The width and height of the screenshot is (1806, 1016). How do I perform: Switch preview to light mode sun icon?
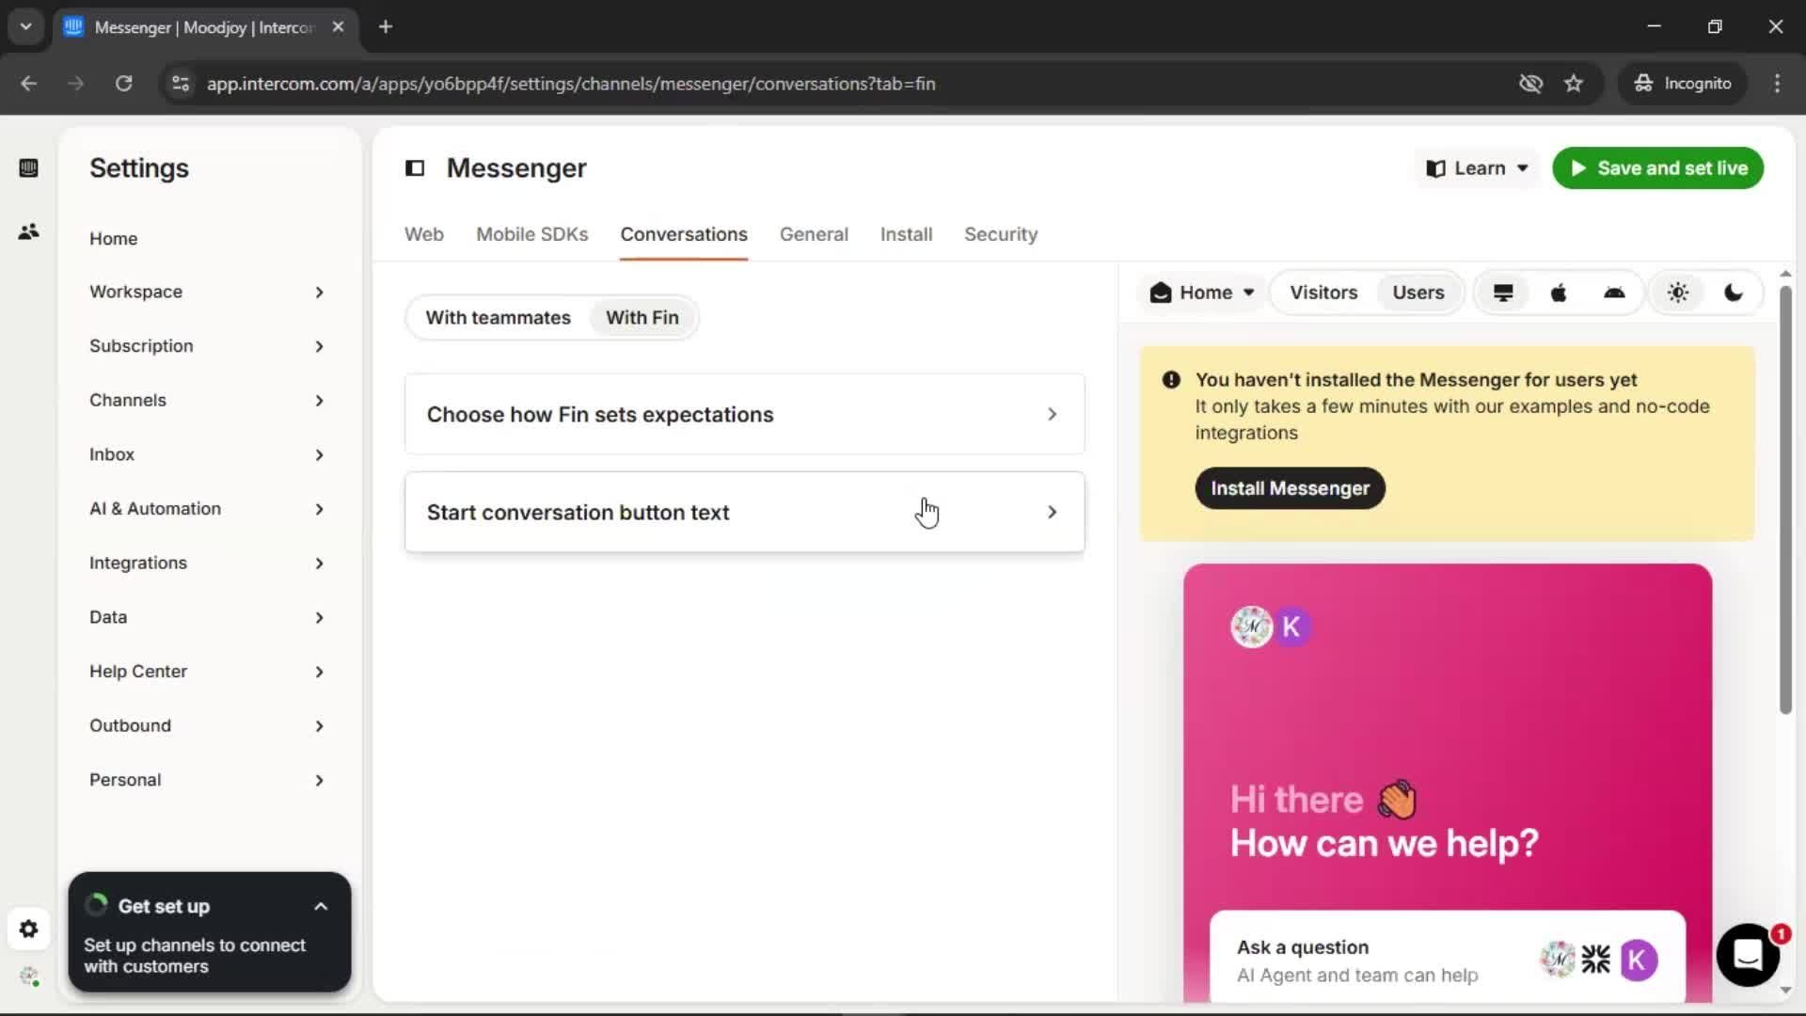(1678, 294)
